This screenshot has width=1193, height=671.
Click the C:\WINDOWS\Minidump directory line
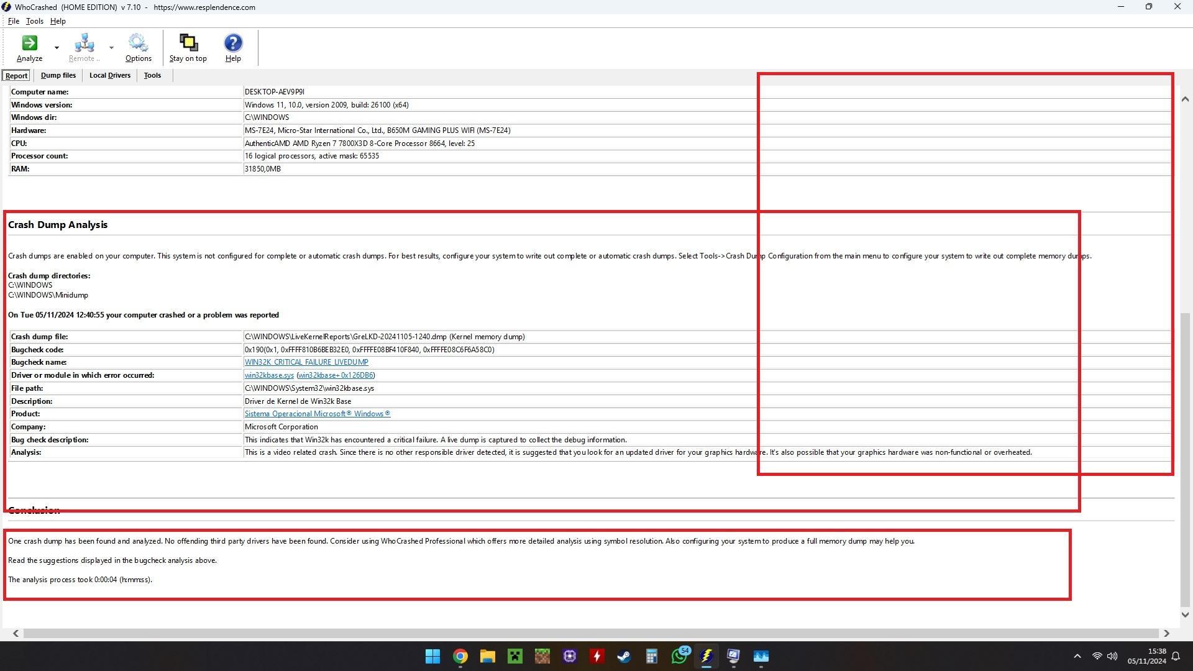(x=48, y=295)
